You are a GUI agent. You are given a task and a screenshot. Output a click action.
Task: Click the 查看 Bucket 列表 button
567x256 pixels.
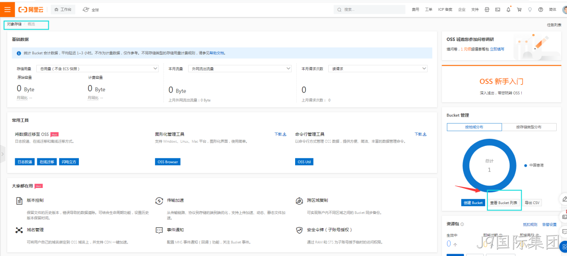[504, 203]
